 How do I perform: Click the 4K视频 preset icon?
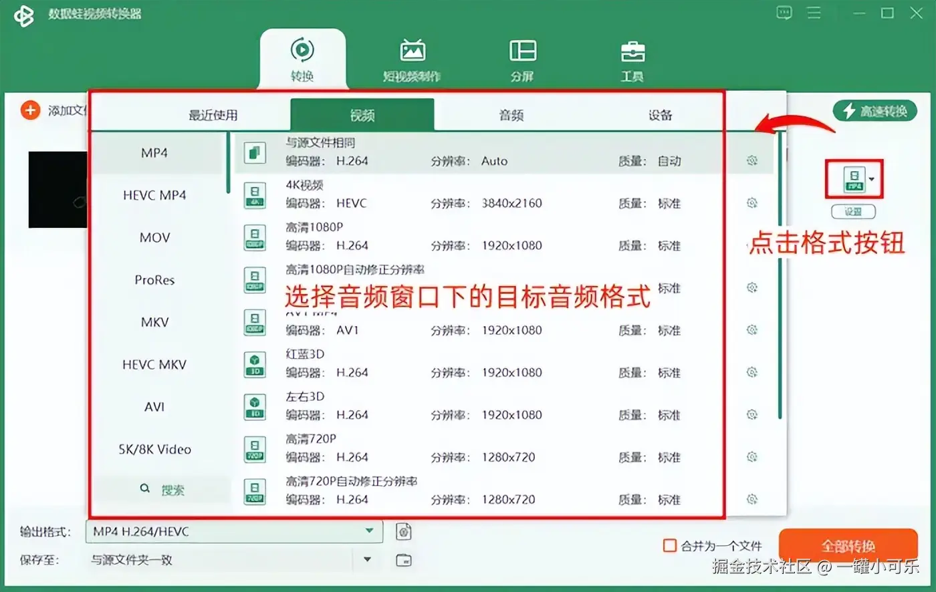(255, 195)
